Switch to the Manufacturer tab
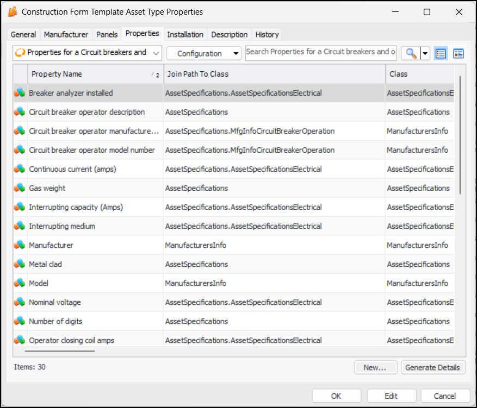Viewport: 477px width, 408px height. click(x=66, y=34)
